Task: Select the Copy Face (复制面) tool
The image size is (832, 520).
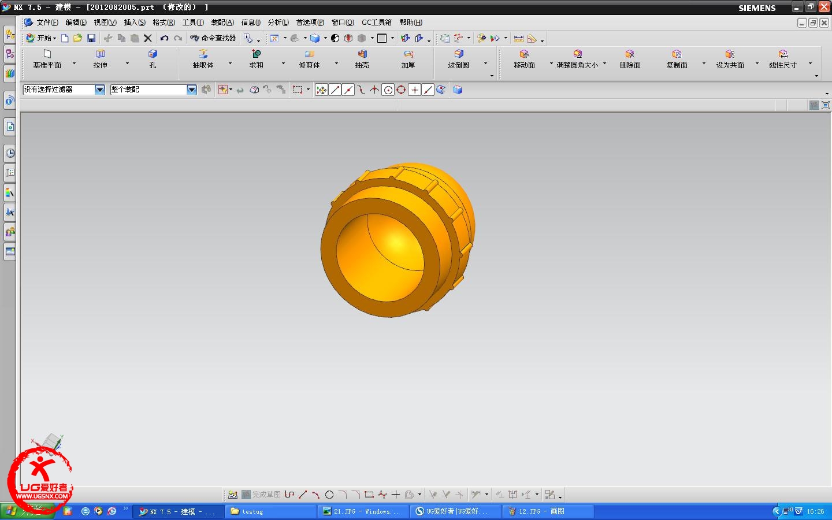Action: [x=677, y=60]
